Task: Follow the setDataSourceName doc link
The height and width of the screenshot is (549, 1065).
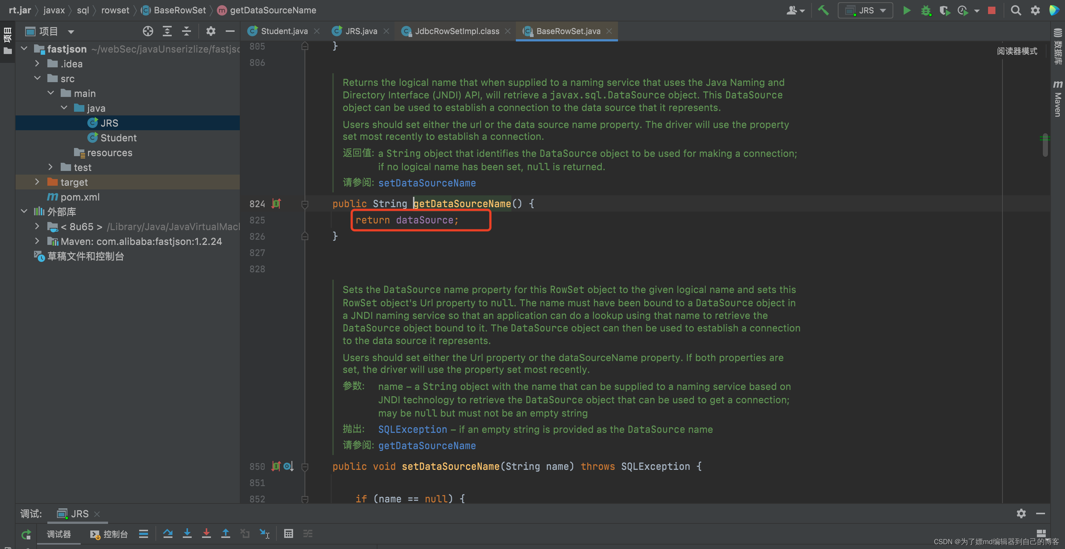Action: point(427,183)
